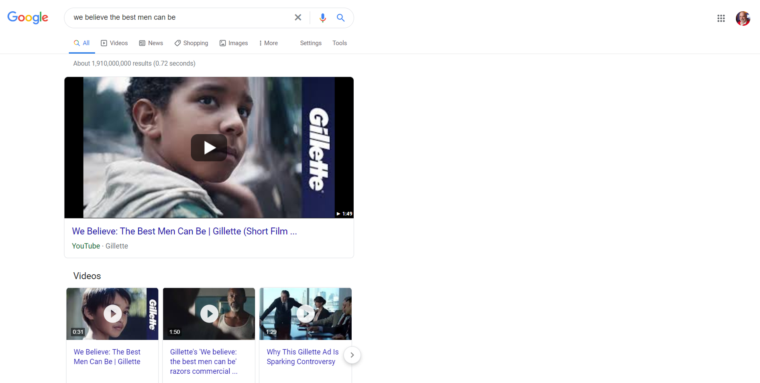
Task: Click the YouTube source label
Action: [x=86, y=246]
